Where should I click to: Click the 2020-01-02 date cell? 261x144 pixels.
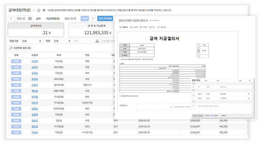[144, 120]
